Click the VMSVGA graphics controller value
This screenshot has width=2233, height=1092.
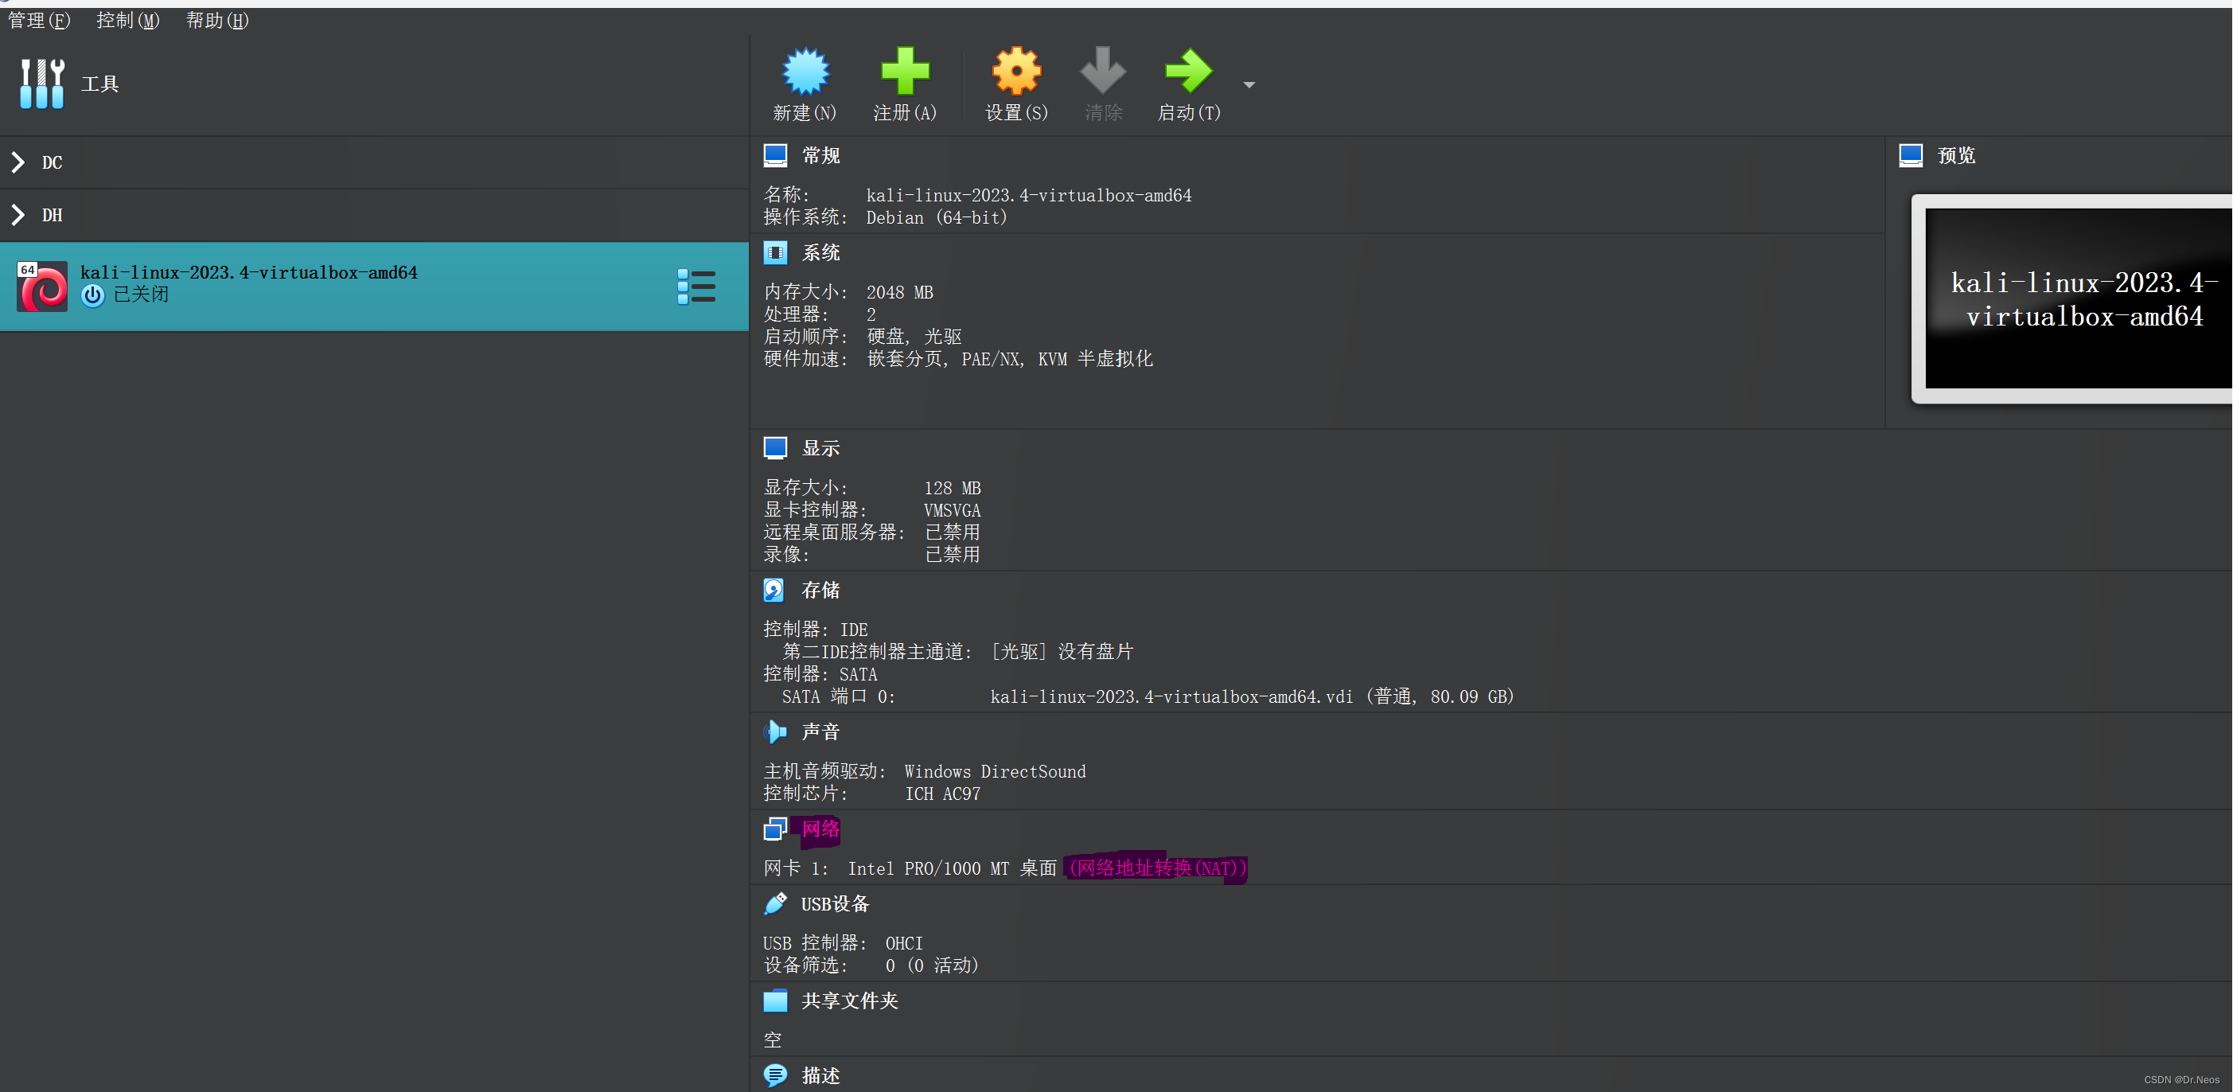pos(952,510)
